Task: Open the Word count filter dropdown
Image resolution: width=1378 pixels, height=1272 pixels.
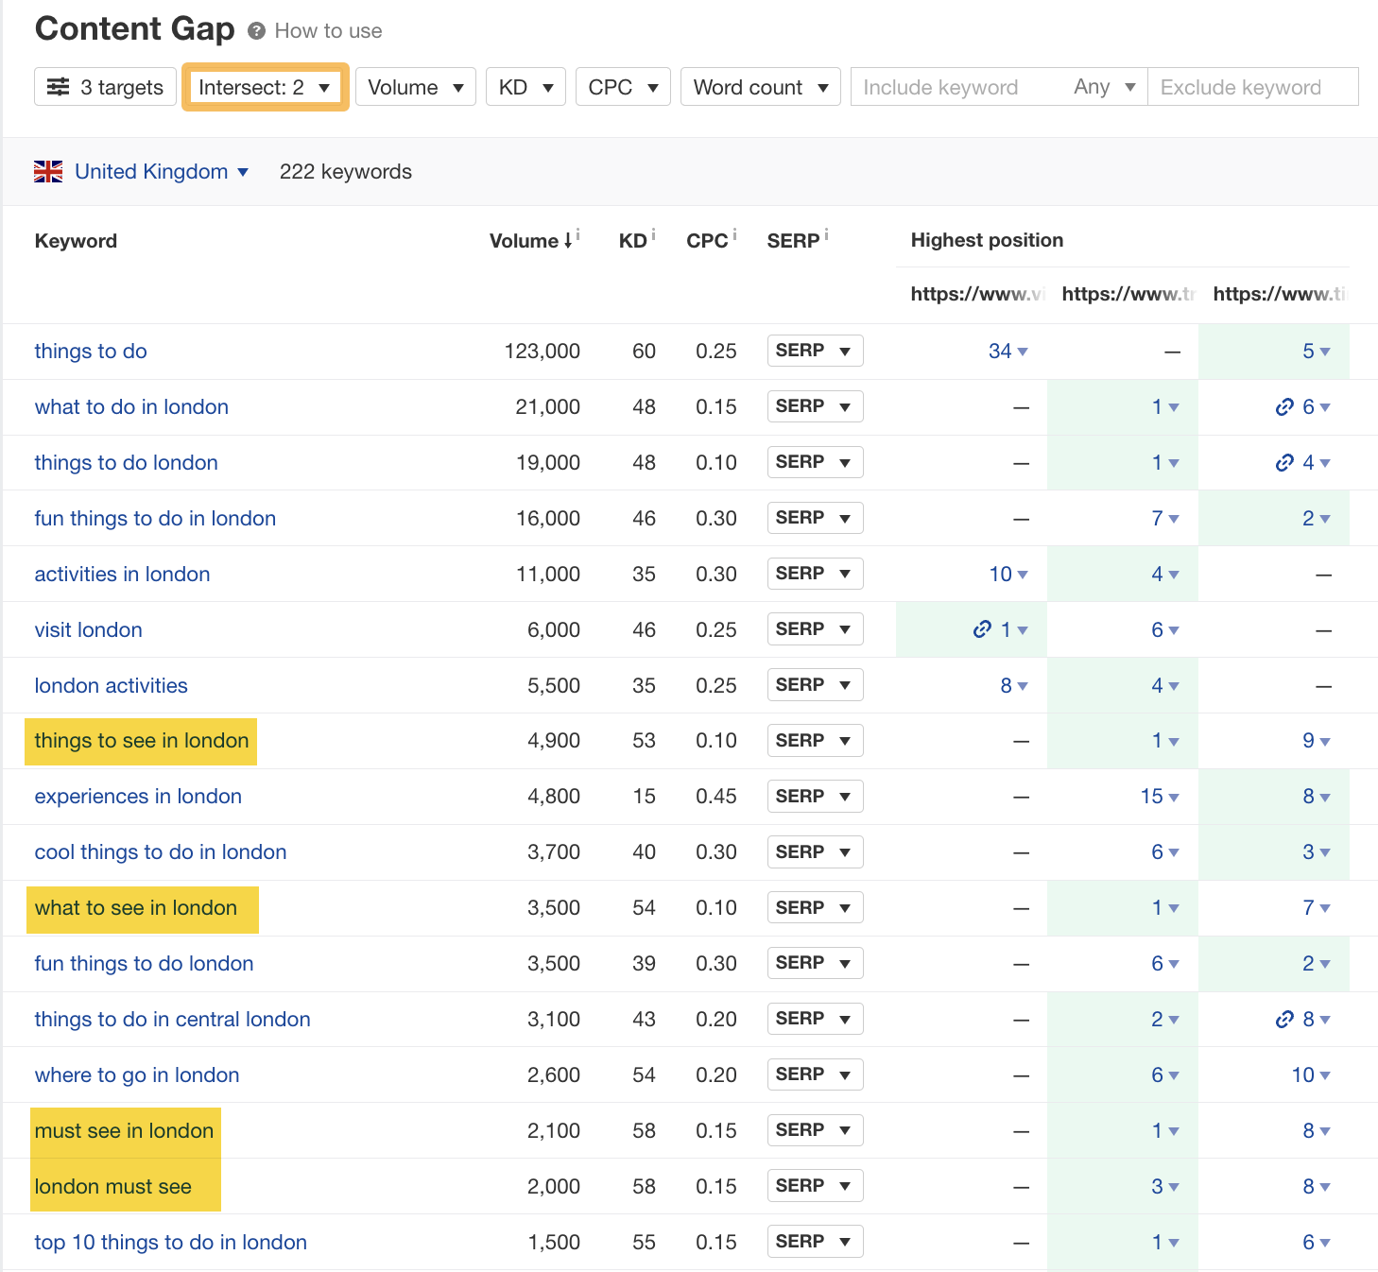Action: (760, 86)
